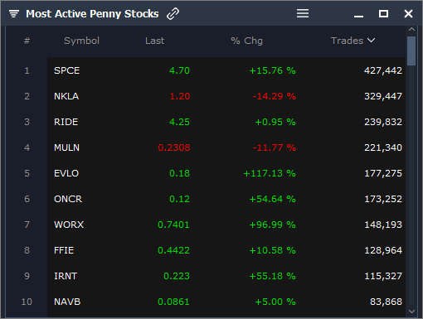Select the MULN symbol
Image resolution: width=423 pixels, height=319 pixels.
click(66, 147)
